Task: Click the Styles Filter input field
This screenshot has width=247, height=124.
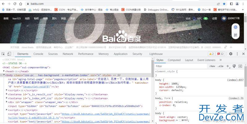Action: (181, 66)
